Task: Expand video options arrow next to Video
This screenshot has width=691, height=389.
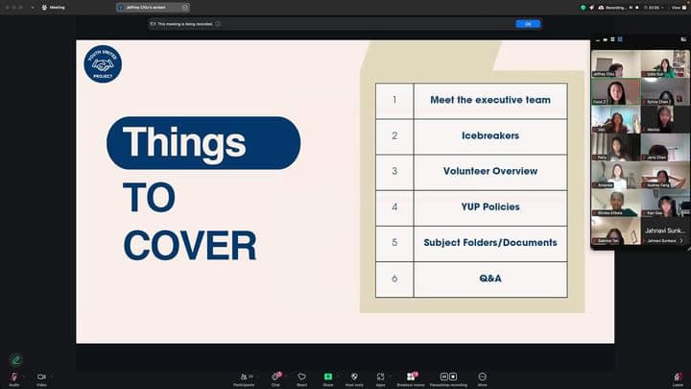Action: point(52,376)
